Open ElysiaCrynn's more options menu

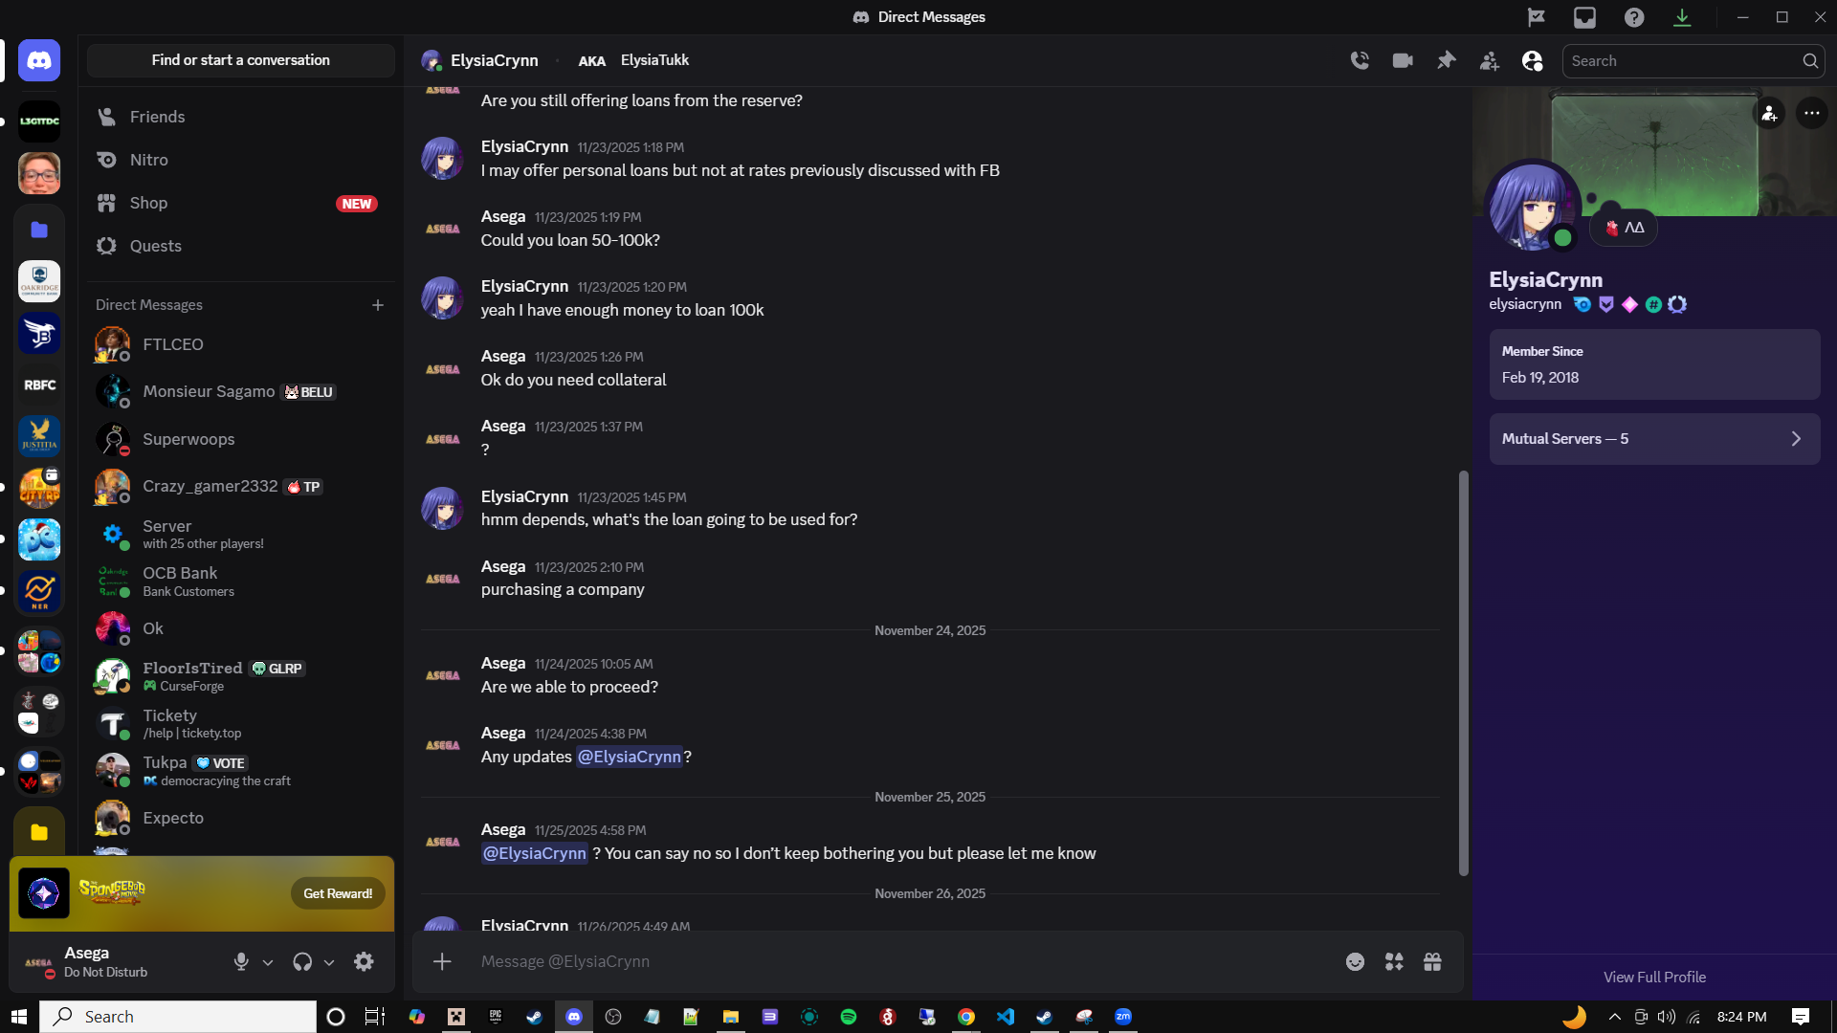coord(1811,113)
